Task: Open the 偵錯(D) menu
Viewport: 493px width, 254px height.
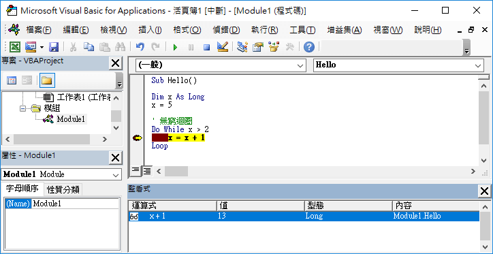Action: coord(226,30)
